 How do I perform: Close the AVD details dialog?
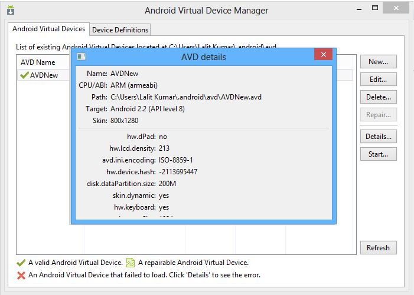pyautogui.click(x=323, y=56)
